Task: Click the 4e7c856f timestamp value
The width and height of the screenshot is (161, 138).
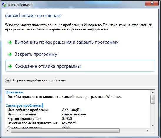Action: (69, 123)
